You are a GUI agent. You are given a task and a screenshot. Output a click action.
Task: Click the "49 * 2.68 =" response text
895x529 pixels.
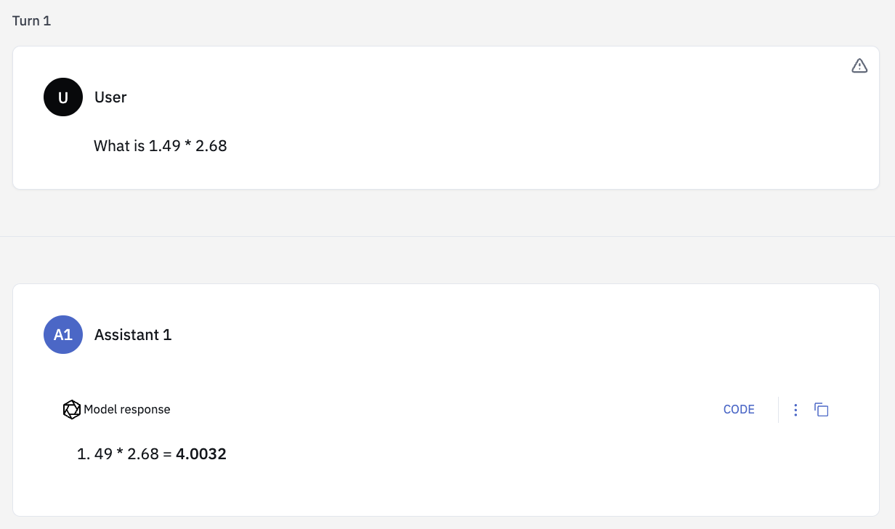point(133,455)
